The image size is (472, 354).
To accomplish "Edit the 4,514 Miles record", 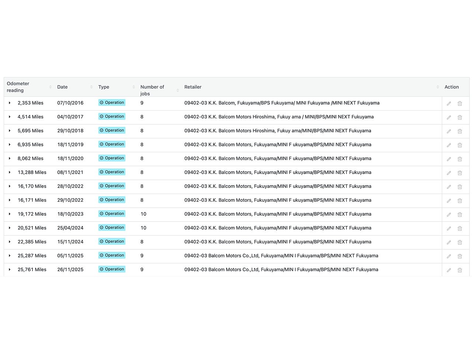I will tap(449, 117).
